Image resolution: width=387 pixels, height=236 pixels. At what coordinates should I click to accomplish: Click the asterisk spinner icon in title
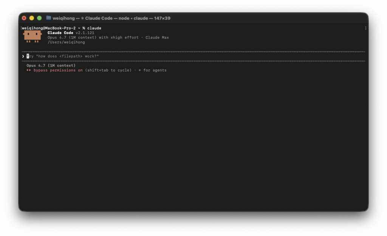click(82, 18)
